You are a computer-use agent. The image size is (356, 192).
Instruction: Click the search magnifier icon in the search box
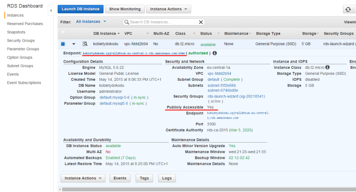pyautogui.click(x=127, y=22)
